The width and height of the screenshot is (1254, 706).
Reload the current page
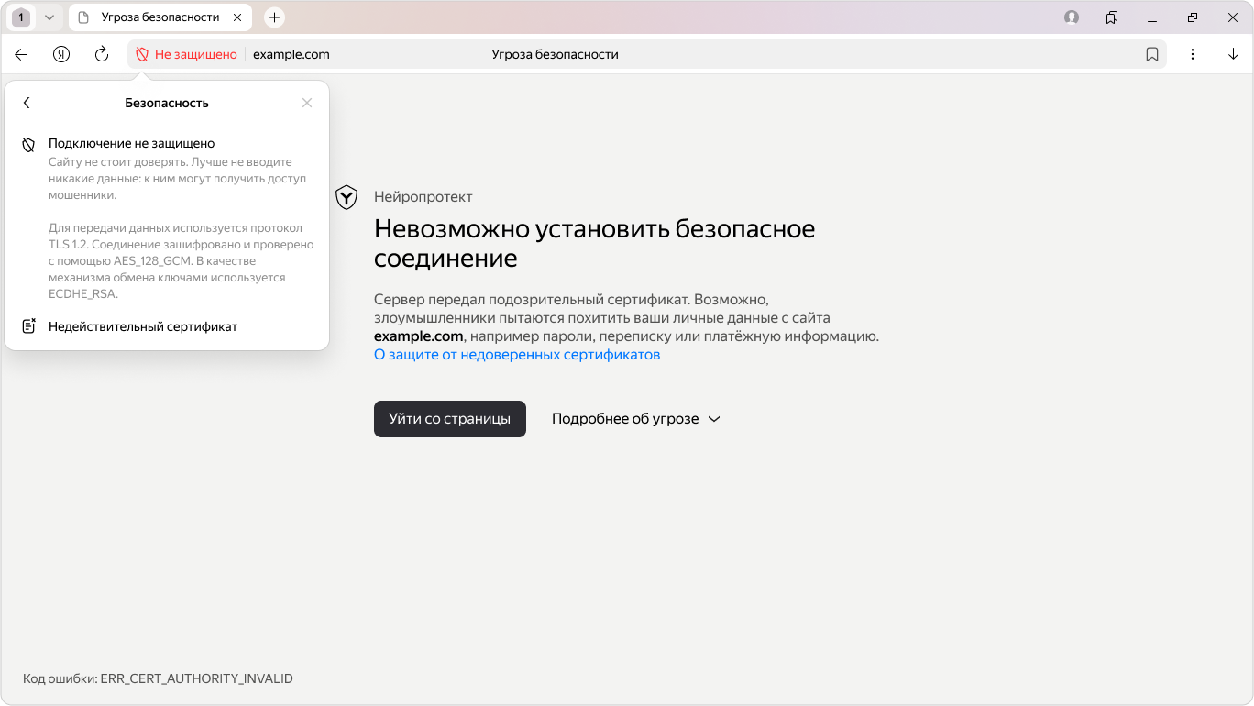coord(102,55)
